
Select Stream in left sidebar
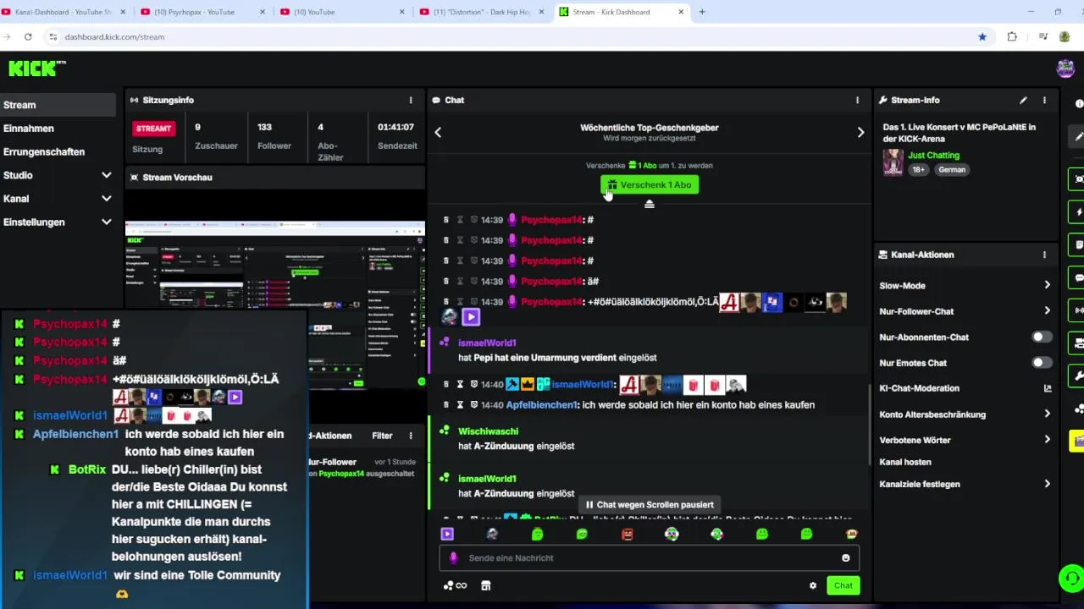pyautogui.click(x=58, y=105)
